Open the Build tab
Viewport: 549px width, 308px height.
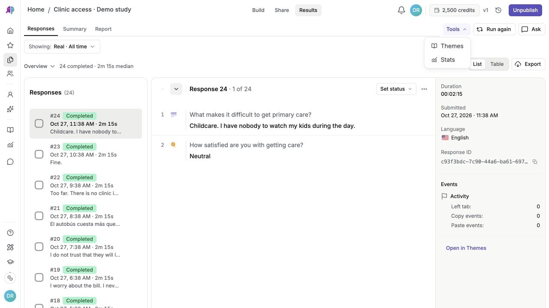pos(258,10)
